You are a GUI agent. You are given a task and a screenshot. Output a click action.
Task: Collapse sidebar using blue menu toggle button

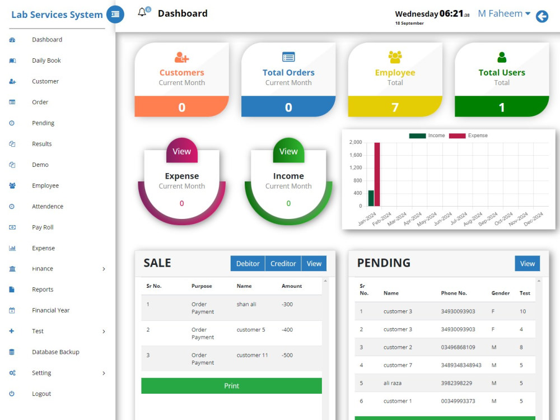pyautogui.click(x=115, y=15)
